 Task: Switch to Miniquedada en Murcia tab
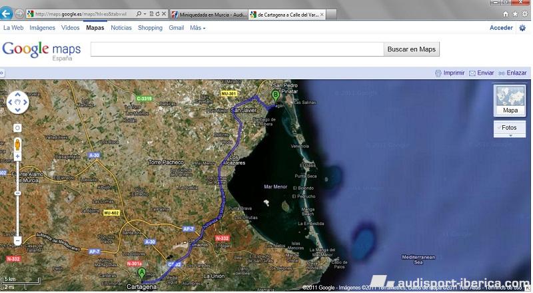point(208,14)
